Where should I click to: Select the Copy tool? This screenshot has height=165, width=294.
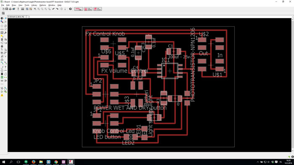[5, 26]
